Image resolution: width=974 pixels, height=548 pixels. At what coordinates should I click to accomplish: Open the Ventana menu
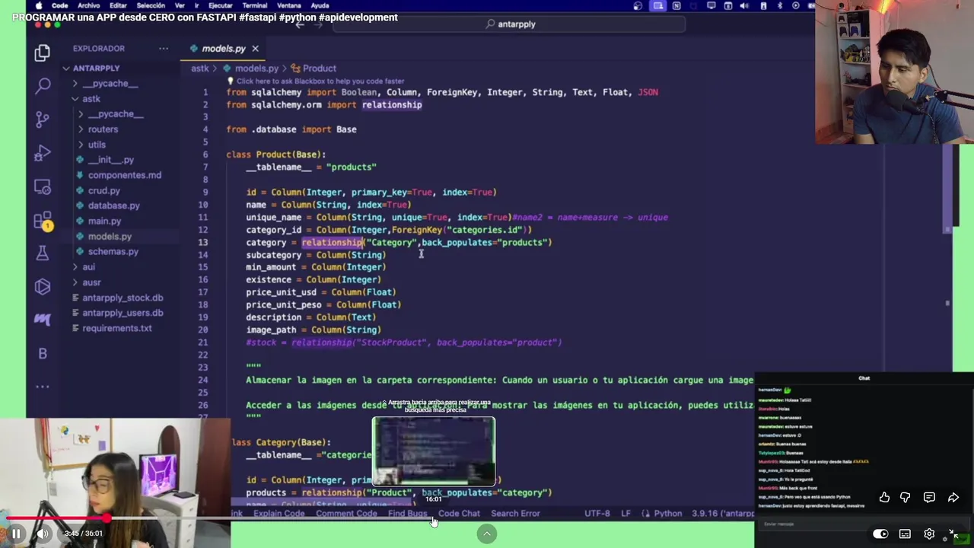coord(289,5)
